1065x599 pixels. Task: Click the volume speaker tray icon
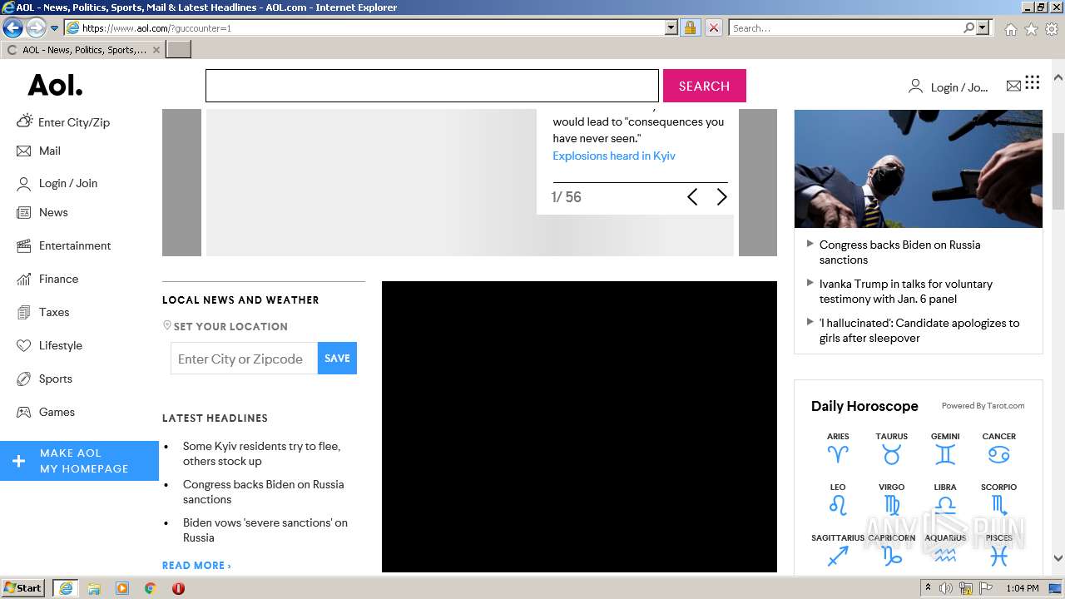(x=946, y=588)
